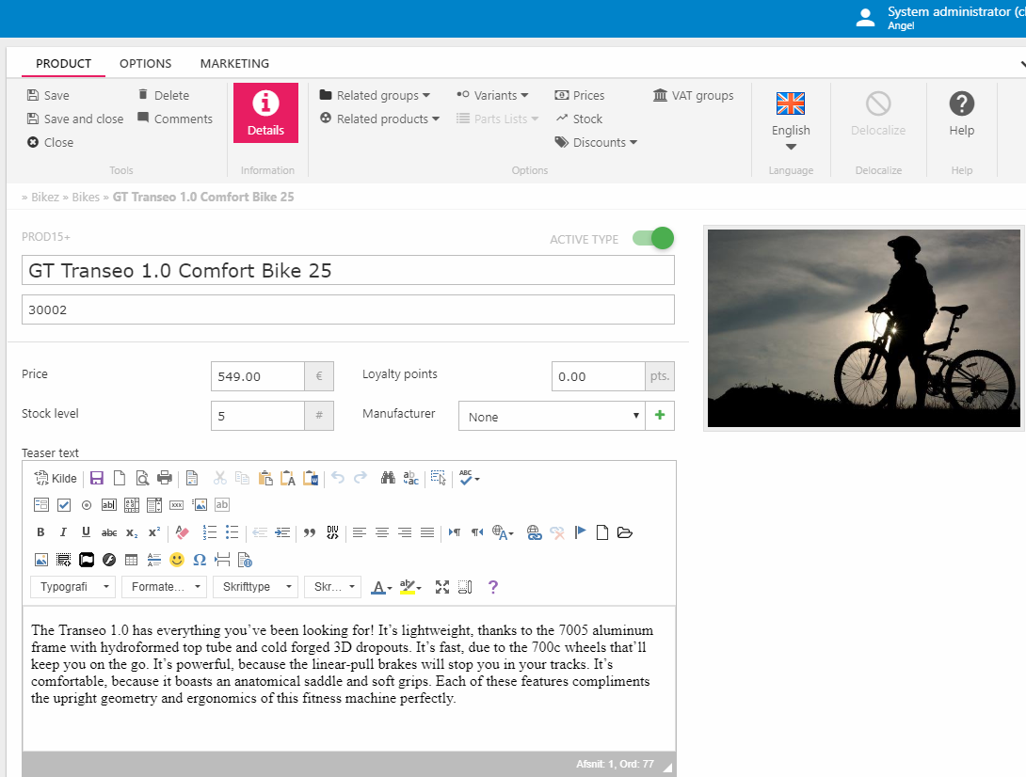This screenshot has width=1026, height=777.
Task: Insert a radio button form element
Action: [87, 505]
